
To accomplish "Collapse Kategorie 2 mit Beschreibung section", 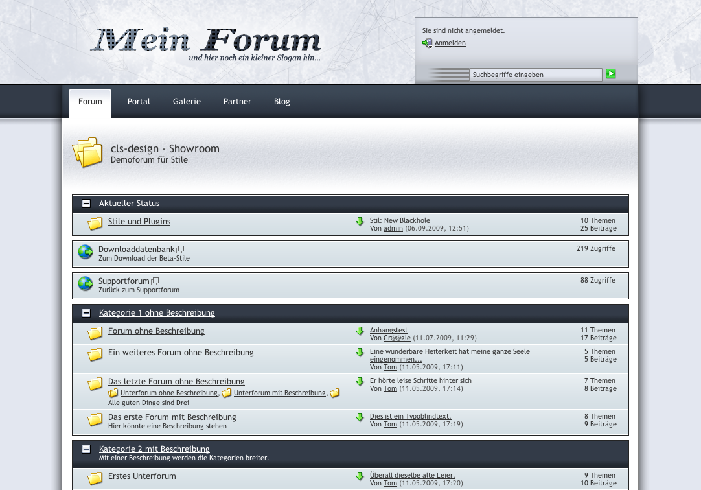I will (x=86, y=449).
